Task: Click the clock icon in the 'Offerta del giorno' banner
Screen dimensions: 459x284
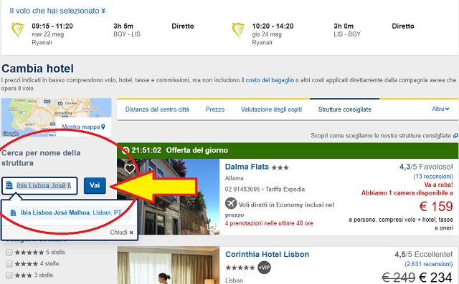Action: coord(126,150)
